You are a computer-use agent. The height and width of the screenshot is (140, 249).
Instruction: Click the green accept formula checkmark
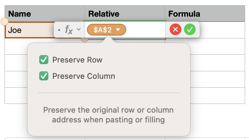(x=190, y=30)
